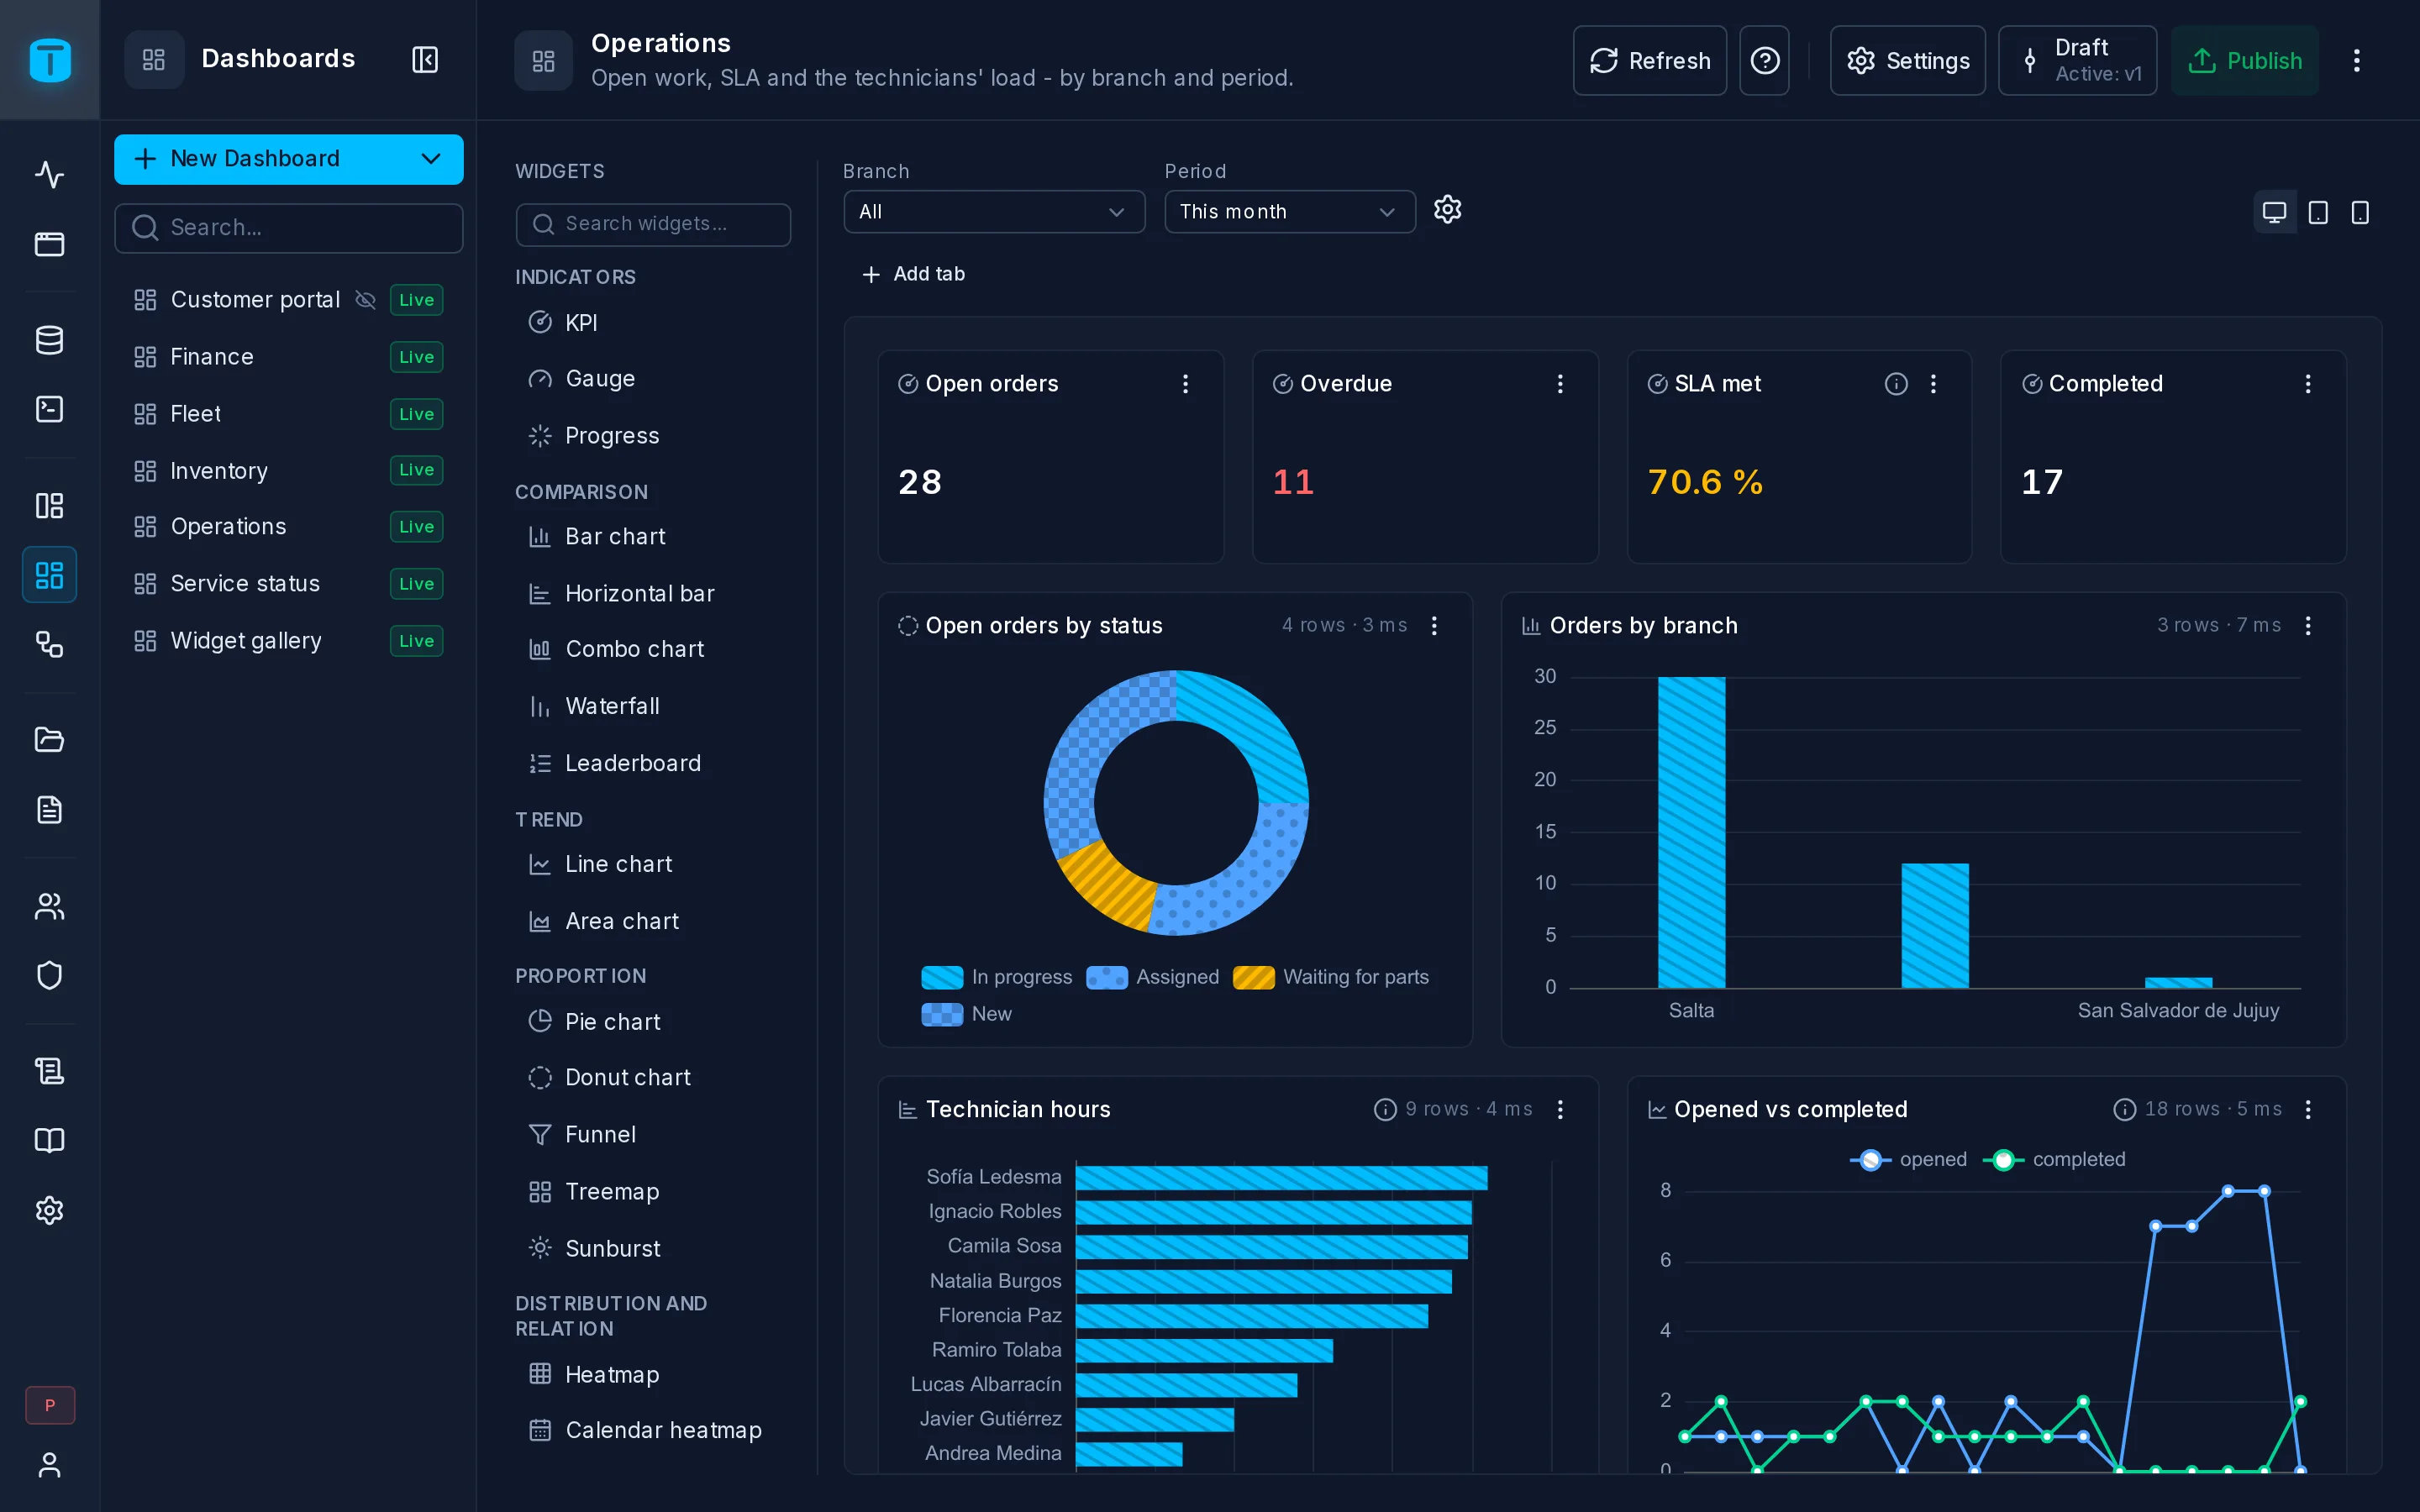The height and width of the screenshot is (1512, 2420).
Task: Open the filter settings gear beside Period
Action: 1447,210
